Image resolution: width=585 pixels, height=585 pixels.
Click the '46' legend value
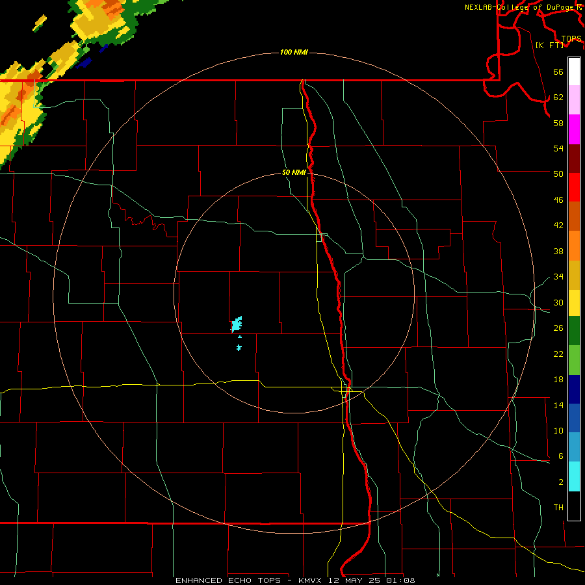558,200
